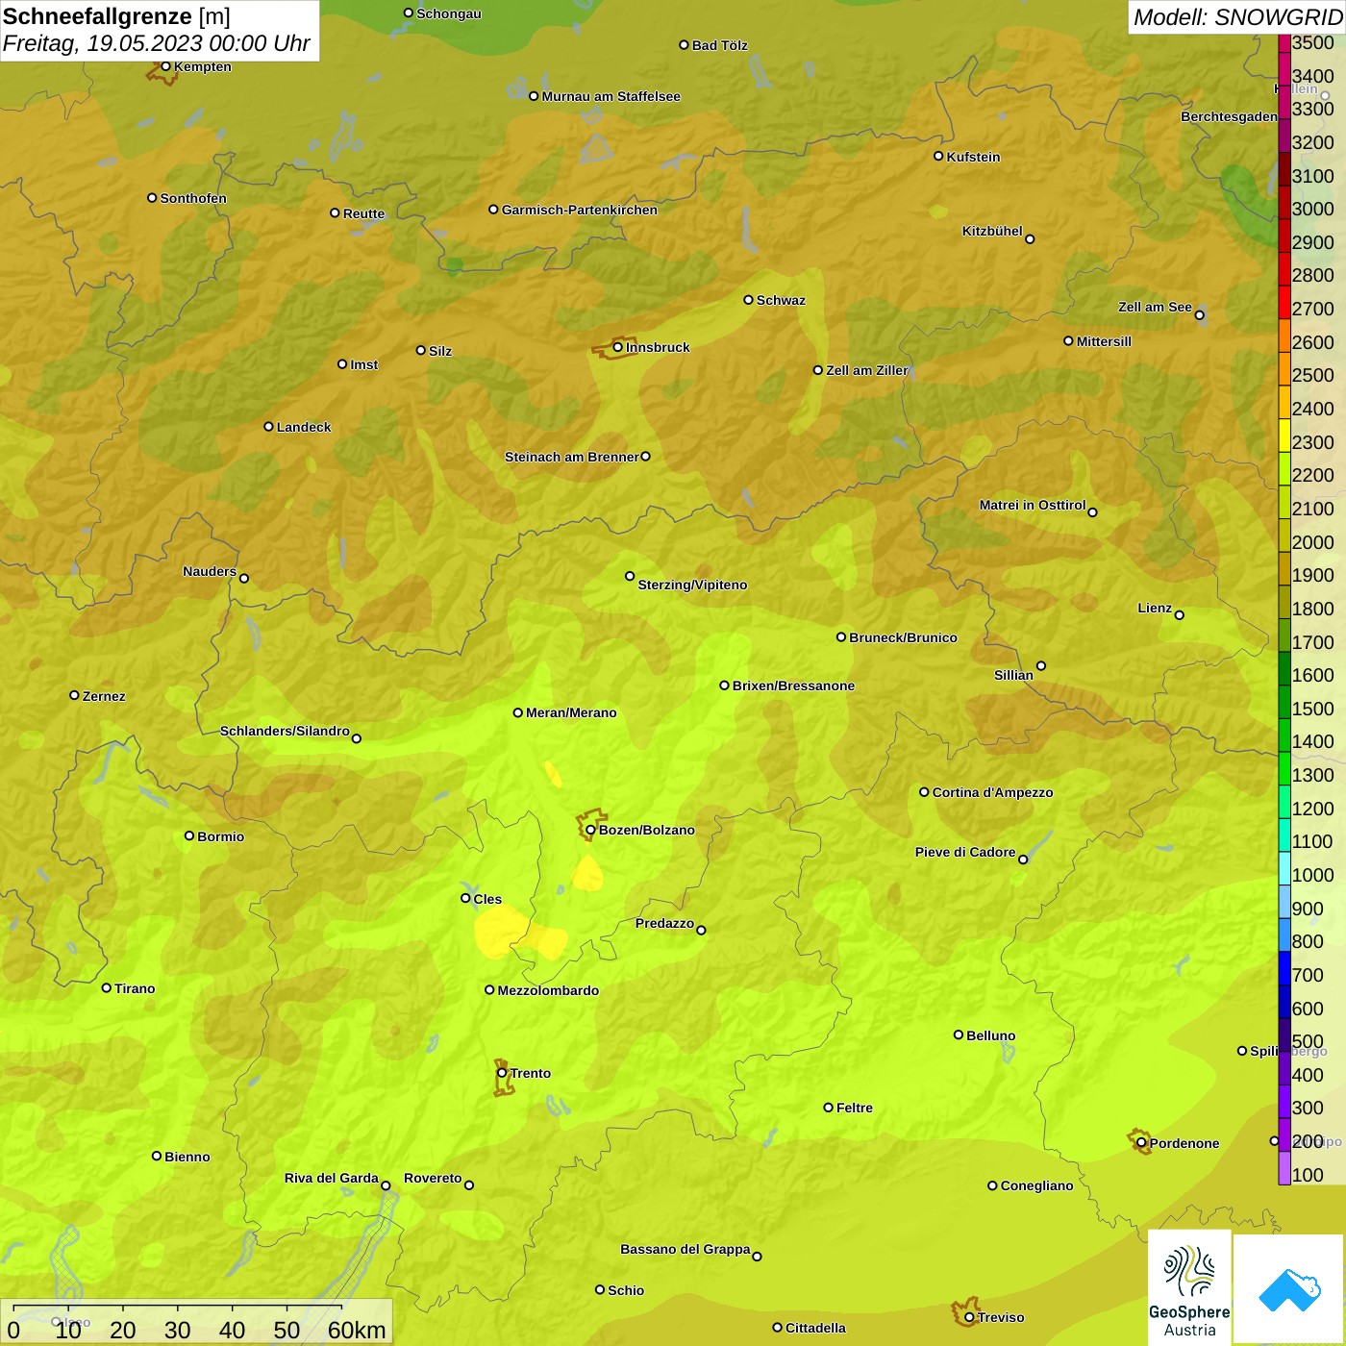Click the date Freitag, 19.05.2023 00:00 Uhr
This screenshot has width=1346, height=1346.
(x=156, y=43)
